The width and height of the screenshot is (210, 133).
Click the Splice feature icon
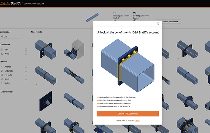pyautogui.click(x=2, y=83)
